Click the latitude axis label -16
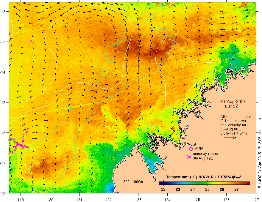Image resolution: width=262 pixels, height=202 pixels. click(x=3, y=133)
